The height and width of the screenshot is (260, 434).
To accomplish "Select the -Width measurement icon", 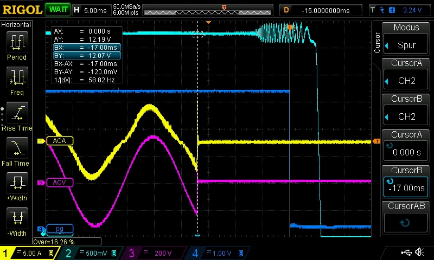I will click(17, 218).
